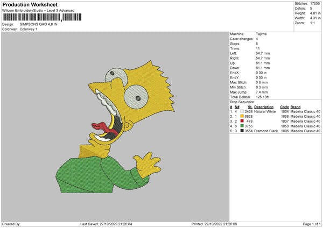Viewport: 323px width, 228px height.
Task: Select the 'Down:' measurement label
Action: coord(235,68)
